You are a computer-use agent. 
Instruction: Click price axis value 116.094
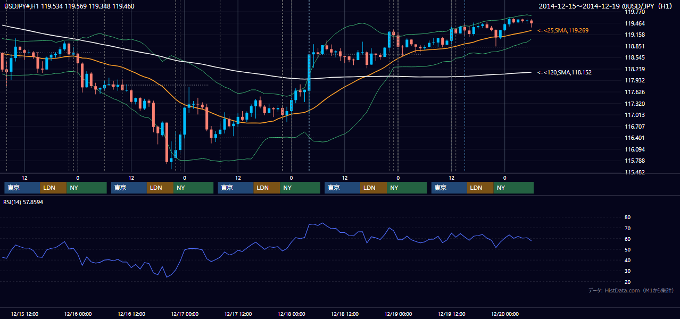(635, 149)
